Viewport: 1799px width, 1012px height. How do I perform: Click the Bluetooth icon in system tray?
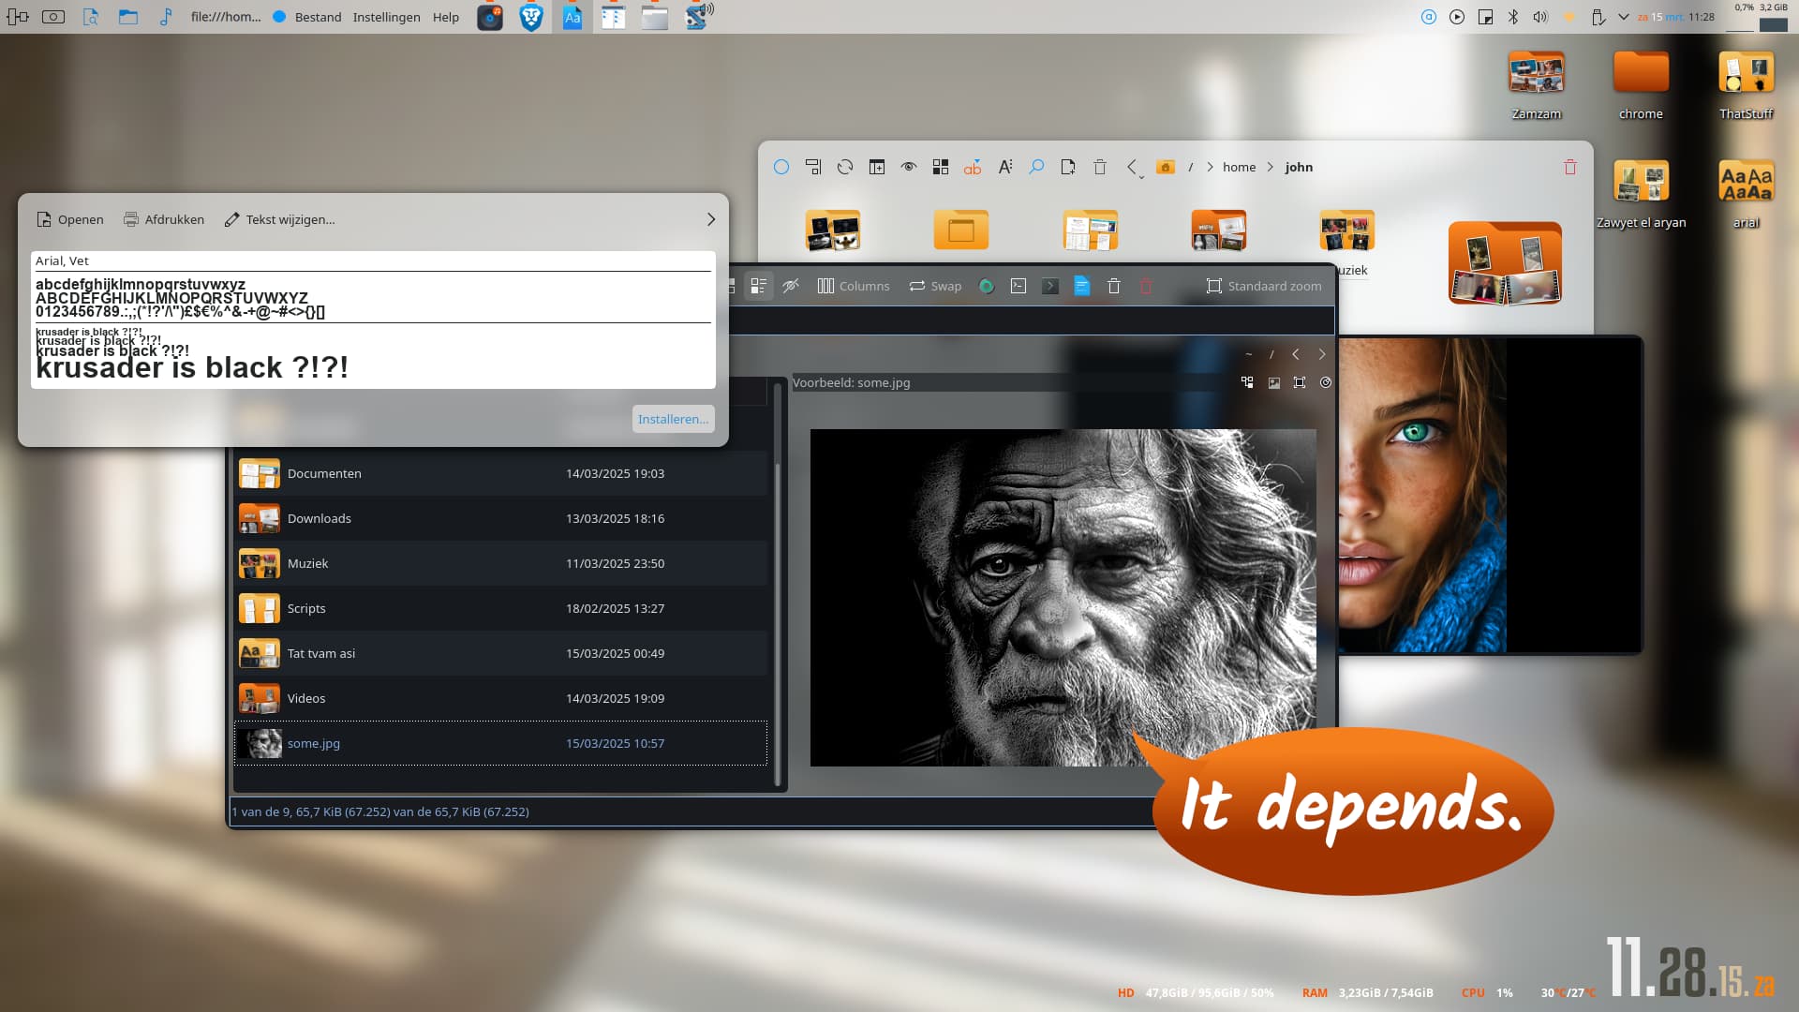1512,17
